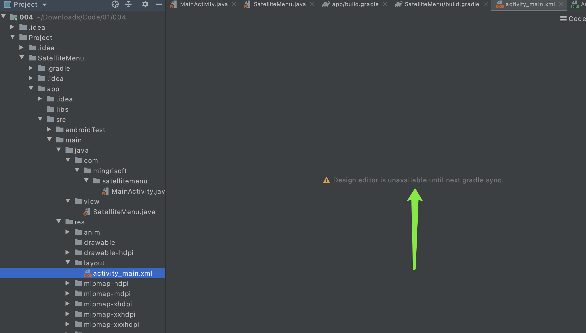Screen dimensions: 586x333
Task: Click the Select Opened File crosshair icon
Action: [x=115, y=4]
